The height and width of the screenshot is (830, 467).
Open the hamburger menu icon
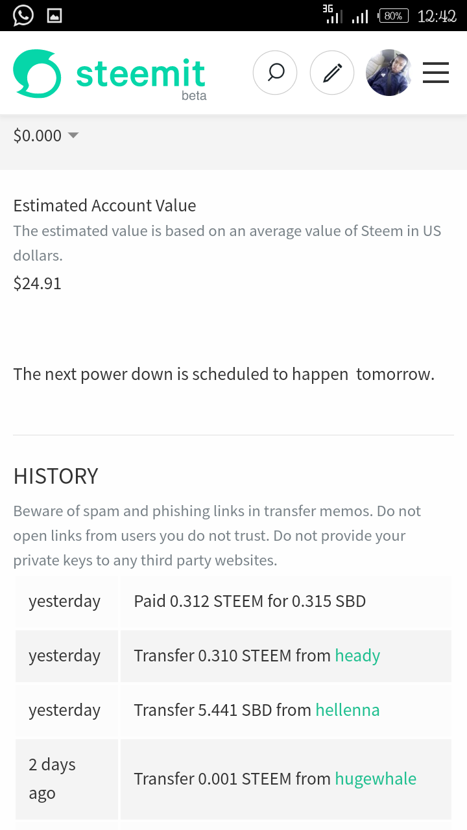436,73
